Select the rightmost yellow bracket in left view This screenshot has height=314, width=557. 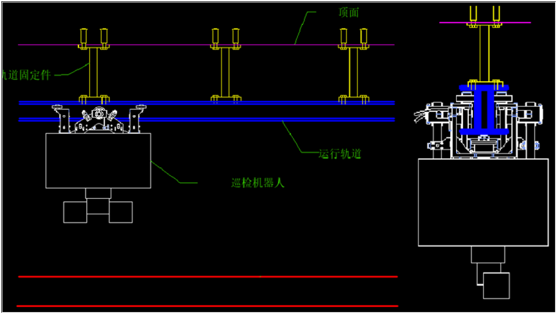[x=353, y=71]
